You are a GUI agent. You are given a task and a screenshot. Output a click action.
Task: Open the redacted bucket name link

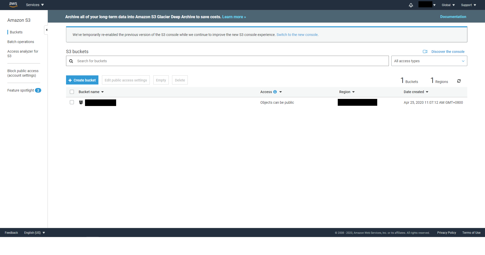[100, 102]
